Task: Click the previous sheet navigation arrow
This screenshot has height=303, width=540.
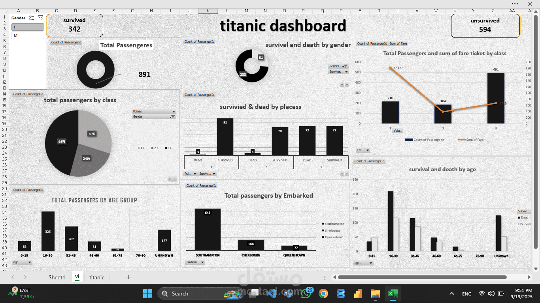Action: click(x=11, y=277)
